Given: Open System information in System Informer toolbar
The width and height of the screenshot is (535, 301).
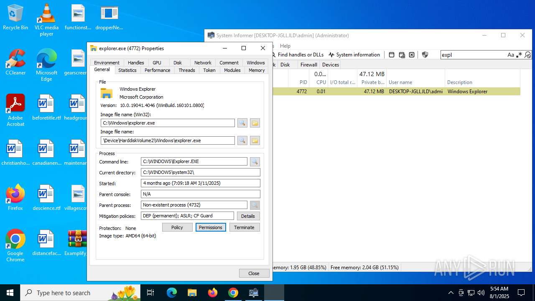Looking at the screenshot, I should point(354,55).
